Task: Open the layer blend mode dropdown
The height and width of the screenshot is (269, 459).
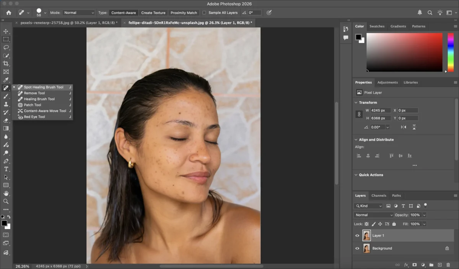Action: 373,215
